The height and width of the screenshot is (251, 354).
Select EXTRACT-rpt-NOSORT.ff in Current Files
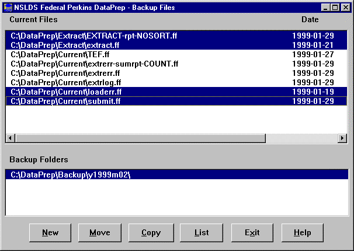point(176,36)
